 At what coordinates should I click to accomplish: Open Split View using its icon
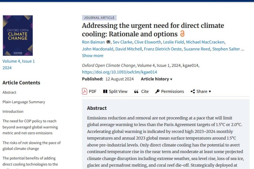[105, 91]
